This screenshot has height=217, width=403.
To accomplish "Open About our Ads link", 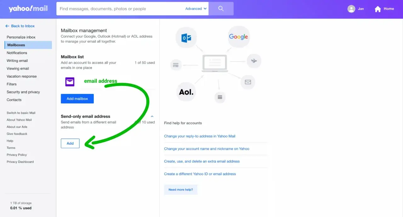I will tap(17, 127).
